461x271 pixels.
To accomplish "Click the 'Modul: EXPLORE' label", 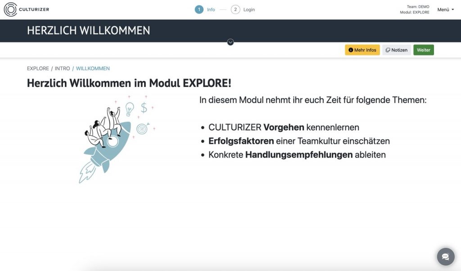I will [415, 12].
